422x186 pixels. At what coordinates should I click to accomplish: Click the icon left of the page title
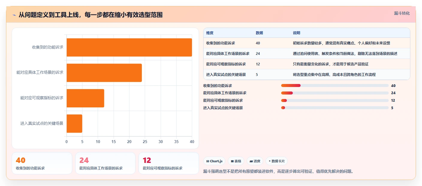coord(14,15)
